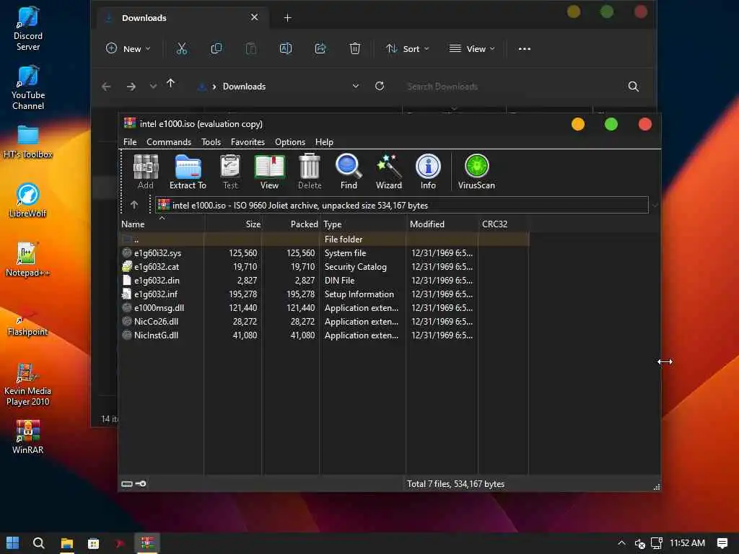739x554 pixels.
Task: Click the paste icon in Downloads toolbar
Action: point(251,48)
